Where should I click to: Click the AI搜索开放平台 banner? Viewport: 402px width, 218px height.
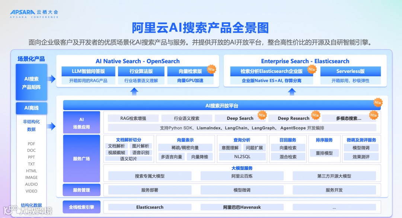[222, 106]
